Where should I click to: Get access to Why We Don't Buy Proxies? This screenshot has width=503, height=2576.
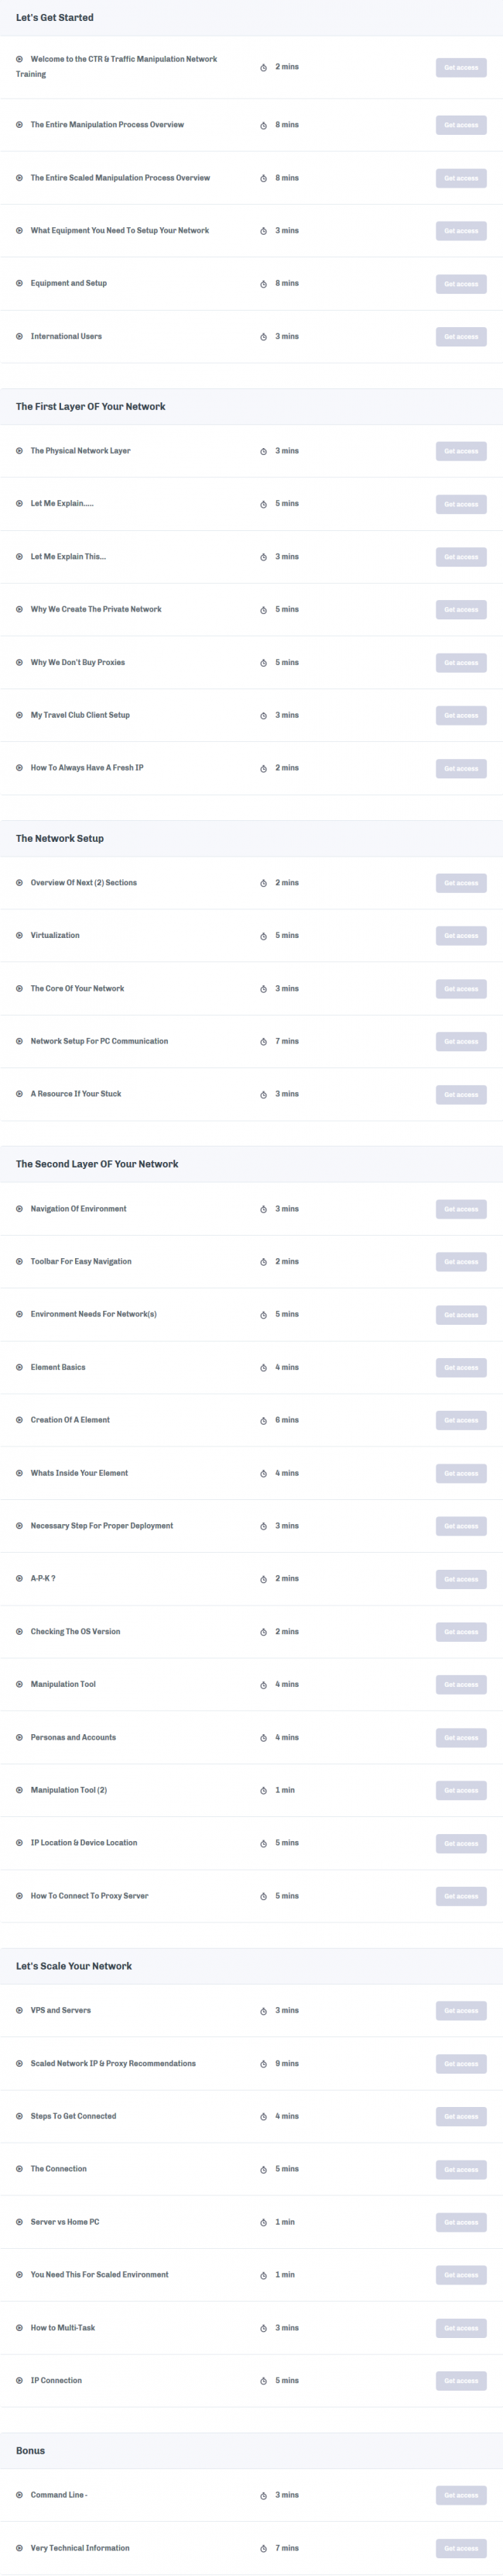[461, 663]
